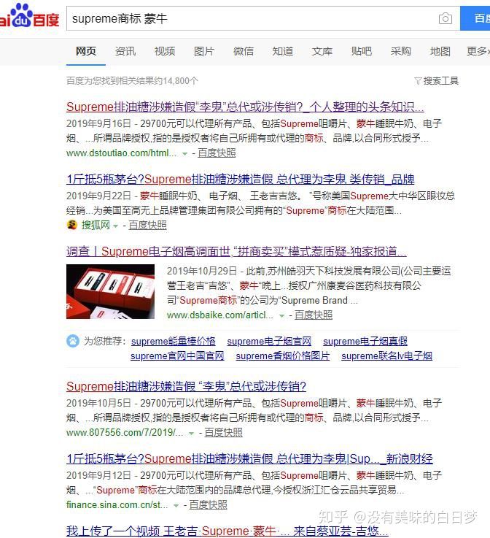Open result 调查丨Supreme电子烟高调面世
This screenshot has height=538, width=490.
236,252
